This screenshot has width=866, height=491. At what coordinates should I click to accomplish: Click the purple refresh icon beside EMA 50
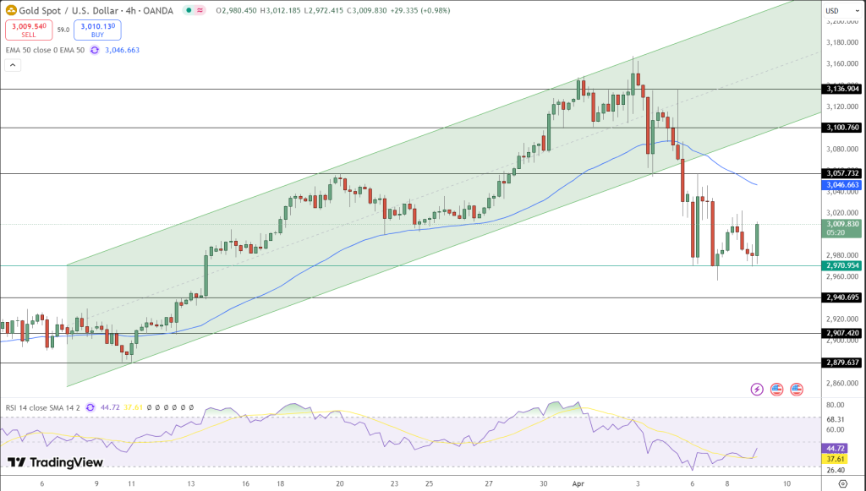(93, 50)
